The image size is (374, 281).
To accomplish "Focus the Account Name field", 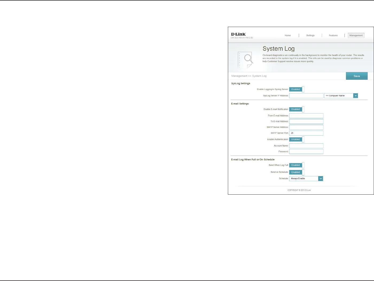I will pos(306,146).
